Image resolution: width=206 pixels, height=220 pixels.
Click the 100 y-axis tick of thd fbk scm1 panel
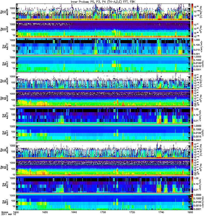(13, 132)
